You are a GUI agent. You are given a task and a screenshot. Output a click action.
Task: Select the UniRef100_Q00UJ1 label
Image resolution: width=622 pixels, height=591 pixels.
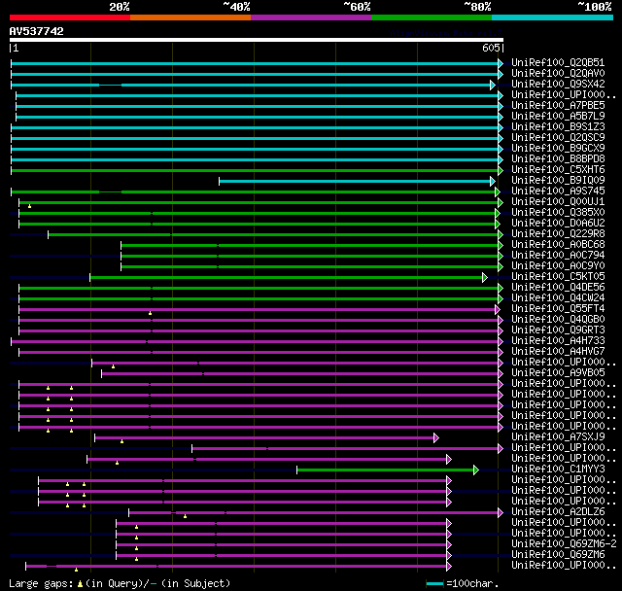pyautogui.click(x=558, y=202)
